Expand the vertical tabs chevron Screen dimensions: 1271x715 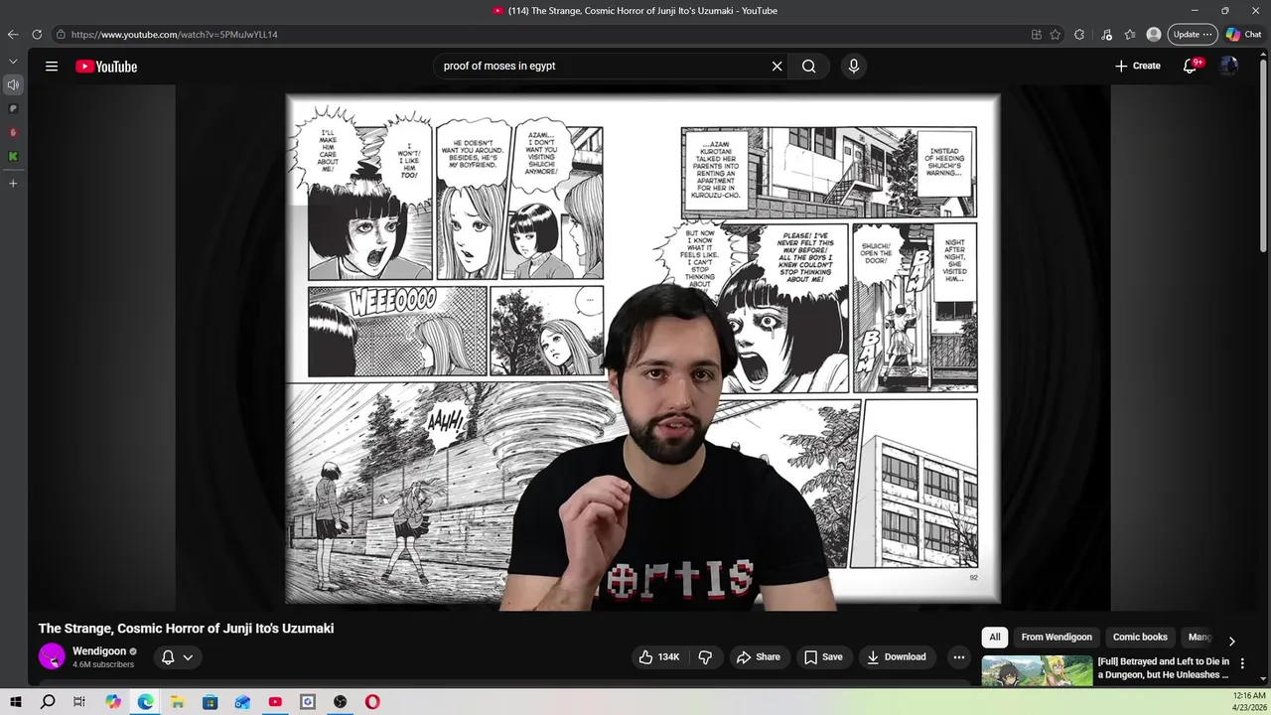[13, 62]
